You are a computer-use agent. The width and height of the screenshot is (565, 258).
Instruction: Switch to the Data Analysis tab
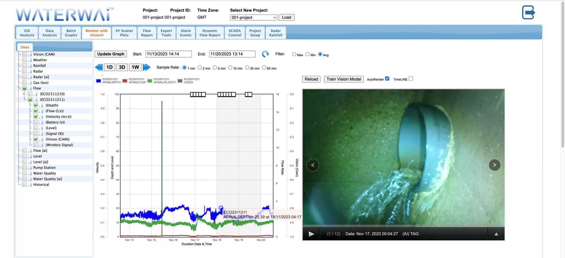click(x=49, y=33)
